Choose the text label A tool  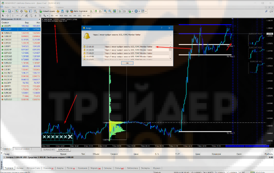point(36,15)
